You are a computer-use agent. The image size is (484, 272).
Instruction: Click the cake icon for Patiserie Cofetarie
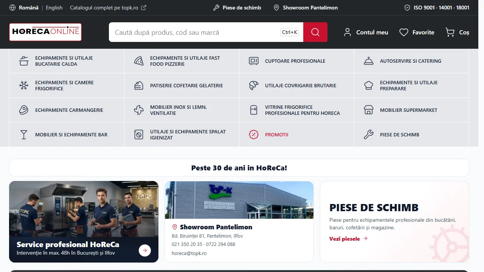coord(139,85)
